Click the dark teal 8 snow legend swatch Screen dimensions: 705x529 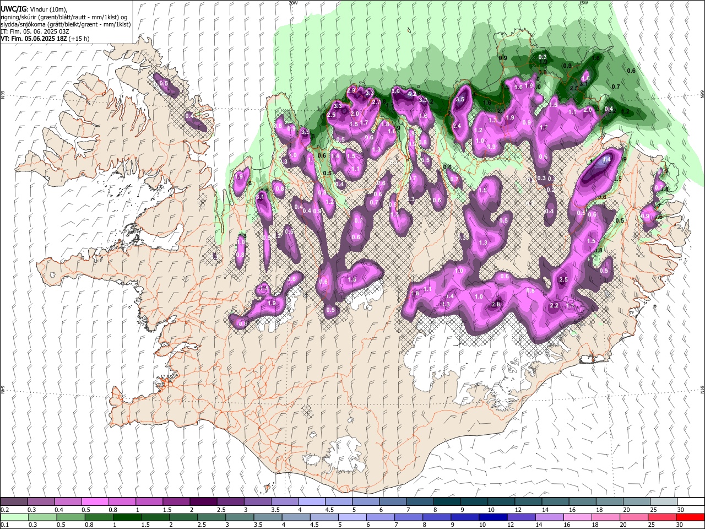coord(447,502)
